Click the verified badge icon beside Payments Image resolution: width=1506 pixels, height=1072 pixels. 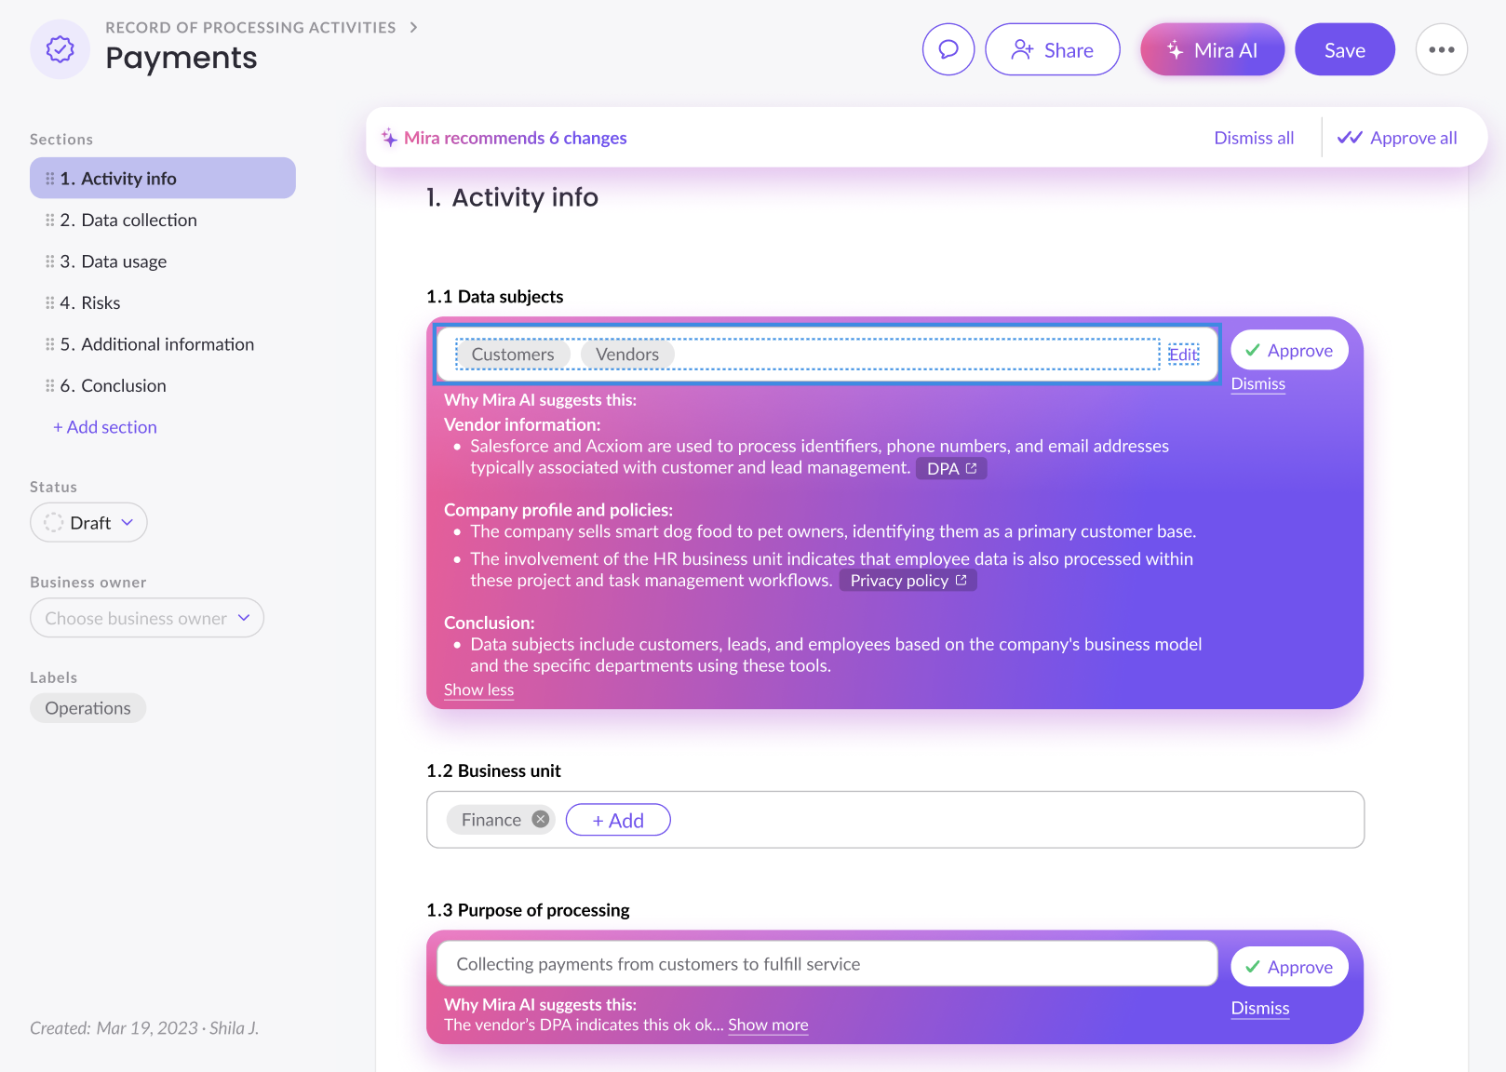(61, 49)
